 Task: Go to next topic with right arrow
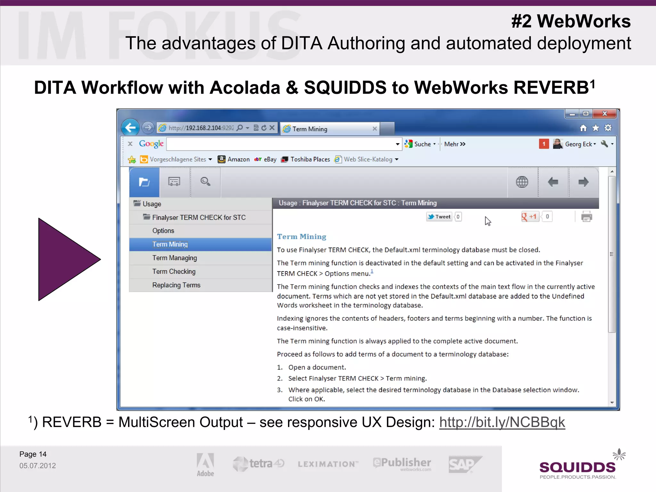coord(584,182)
